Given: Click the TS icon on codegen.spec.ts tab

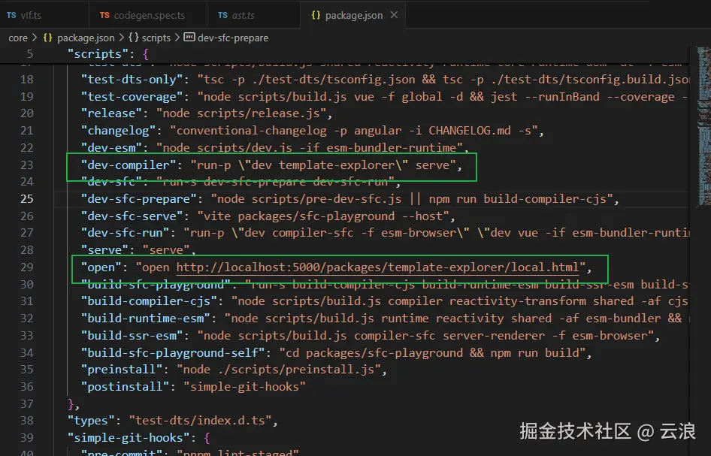Looking at the screenshot, I should point(104,15).
